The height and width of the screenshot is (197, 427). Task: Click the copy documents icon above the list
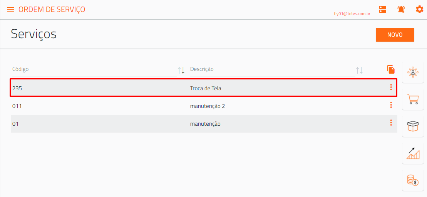coord(391,69)
